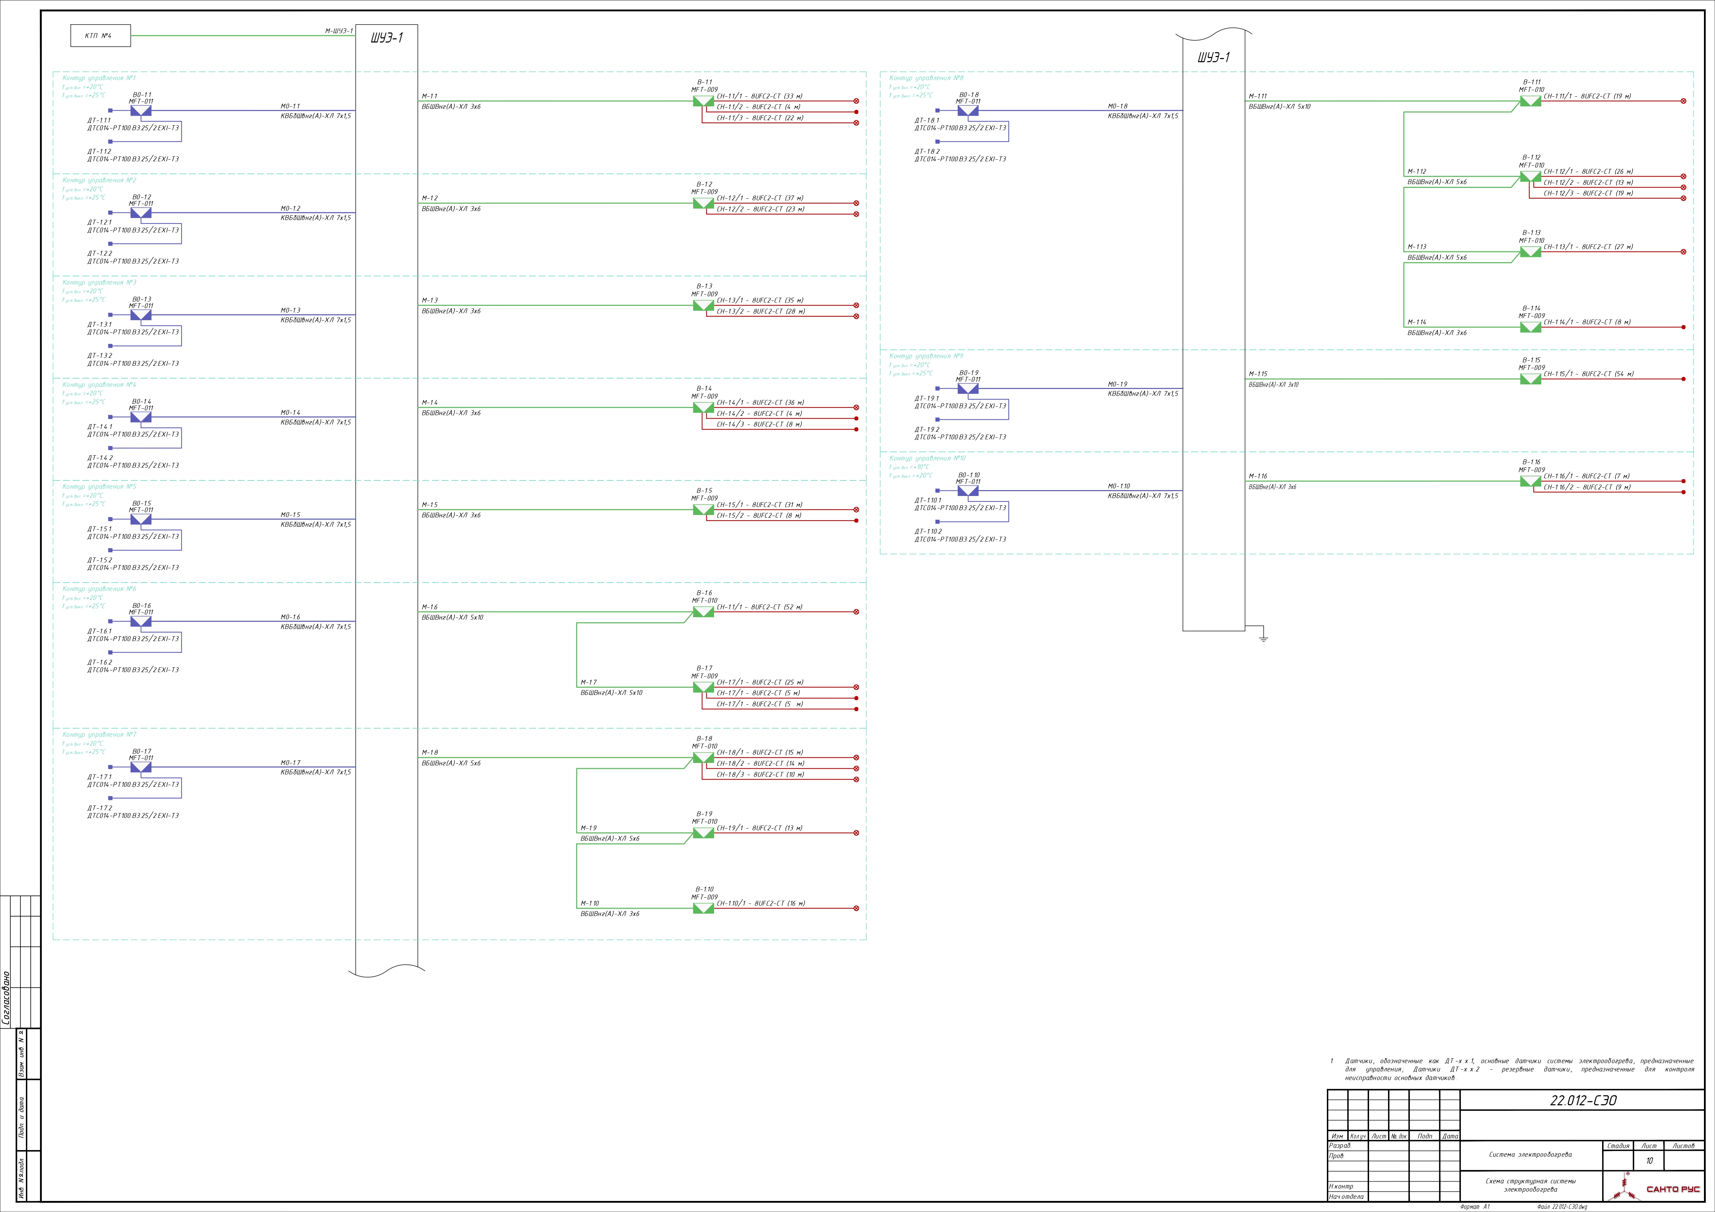Click end marker of СН-115/1 heating cable
Viewport: 1715px width, 1212px height.
pos(1683,379)
